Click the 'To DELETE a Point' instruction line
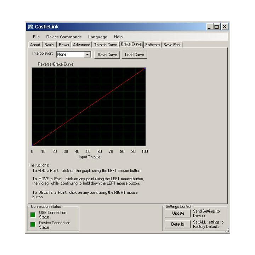 (x=85, y=195)
